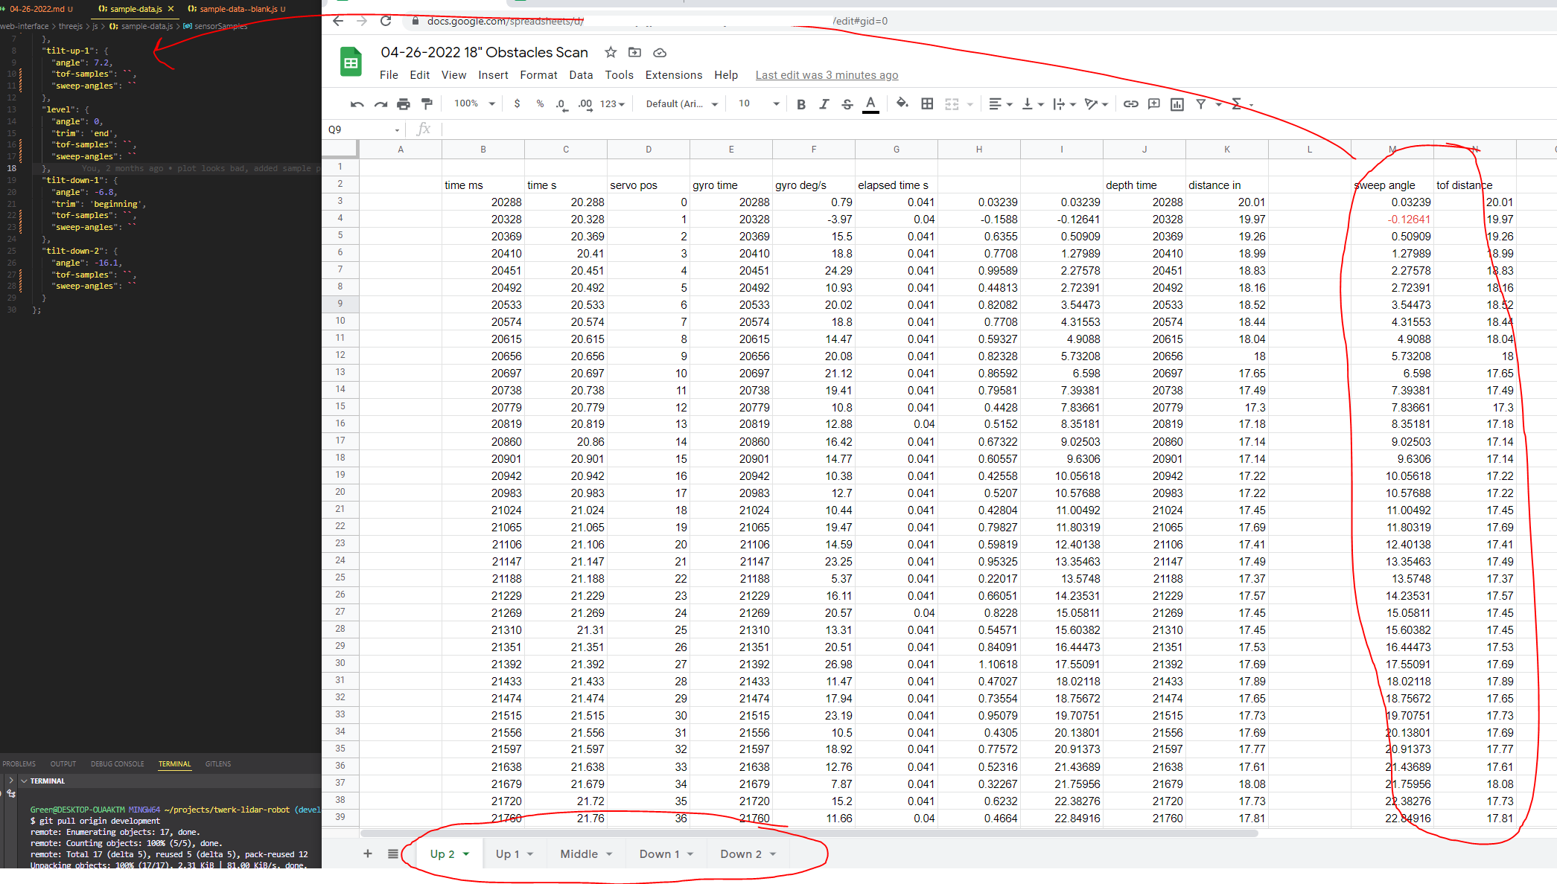Viewport: 1557px width, 884px height.
Task: Click the horizontal scrollbar of the sheet
Action: pyautogui.click(x=809, y=833)
